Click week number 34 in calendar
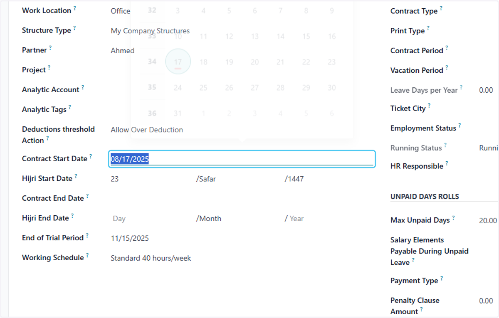This screenshot has width=499, height=318. click(x=152, y=62)
